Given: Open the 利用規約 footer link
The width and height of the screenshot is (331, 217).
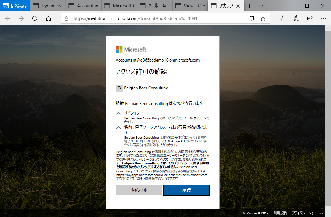Looking at the screenshot, I should pos(280,213).
